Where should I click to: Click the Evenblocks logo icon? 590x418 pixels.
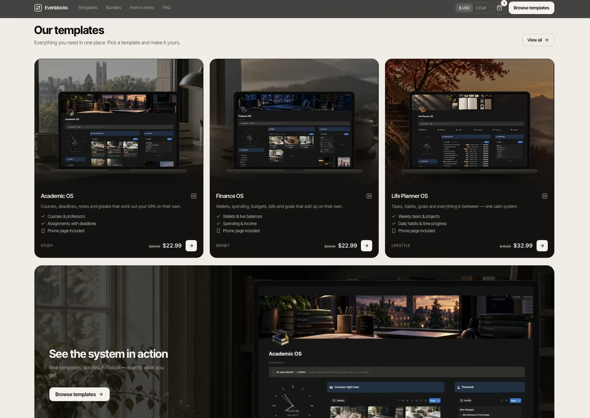click(38, 8)
